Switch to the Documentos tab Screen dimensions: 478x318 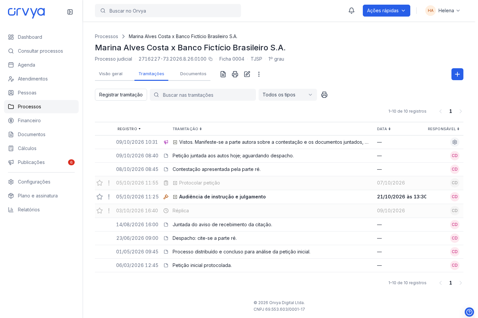pyautogui.click(x=193, y=74)
